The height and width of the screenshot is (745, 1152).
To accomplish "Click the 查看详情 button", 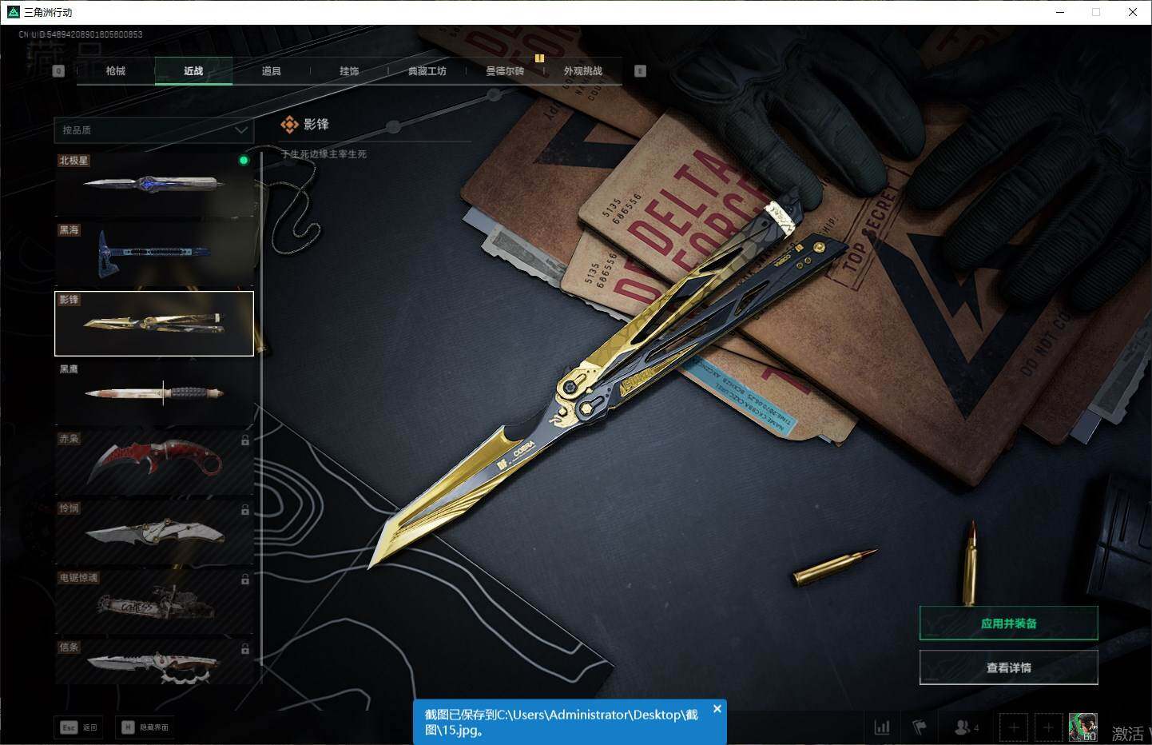I will point(1009,667).
